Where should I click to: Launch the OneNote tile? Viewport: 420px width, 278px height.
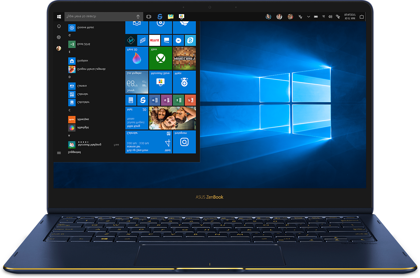[166, 100]
